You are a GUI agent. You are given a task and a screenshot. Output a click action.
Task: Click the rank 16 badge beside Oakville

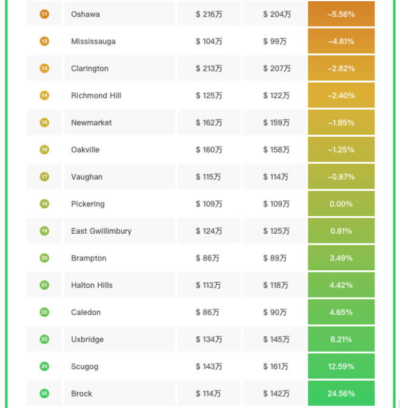(x=44, y=149)
